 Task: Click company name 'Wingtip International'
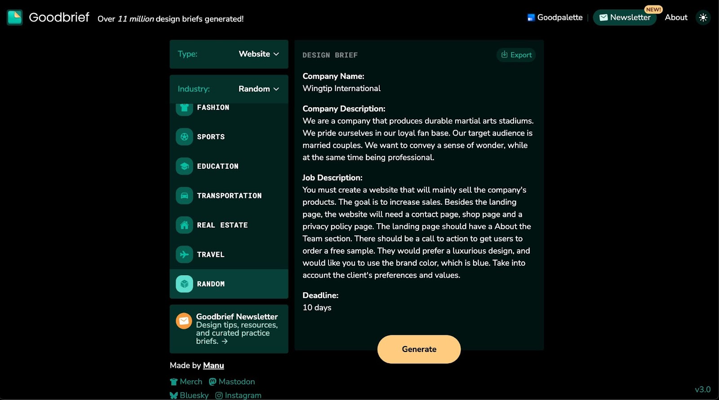342,88
